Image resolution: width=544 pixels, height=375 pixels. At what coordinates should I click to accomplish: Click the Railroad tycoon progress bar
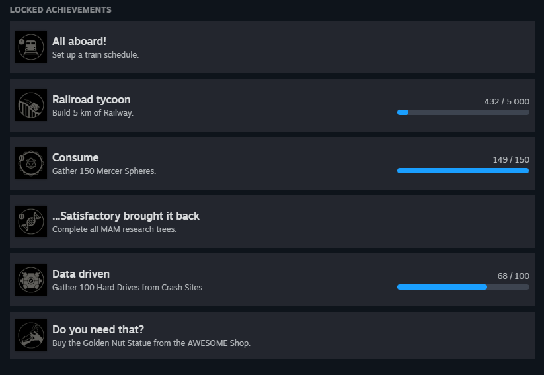click(463, 112)
